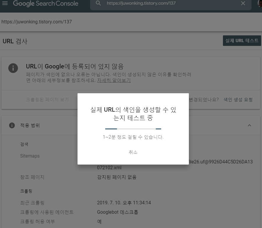Select the 적용 범위 heading
Screen dimensions: 262x228
click(x=30, y=125)
